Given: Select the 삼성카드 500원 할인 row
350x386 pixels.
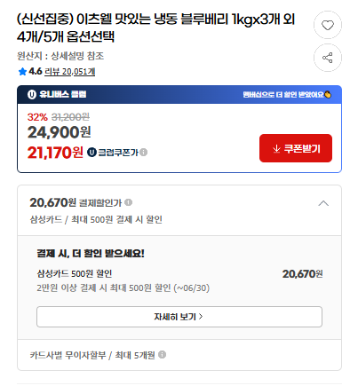Looking at the screenshot, I should click(179, 280).
